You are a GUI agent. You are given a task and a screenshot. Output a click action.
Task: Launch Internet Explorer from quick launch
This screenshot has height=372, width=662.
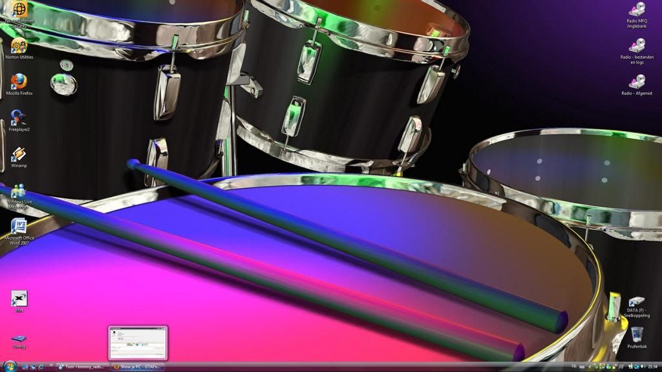point(41,367)
